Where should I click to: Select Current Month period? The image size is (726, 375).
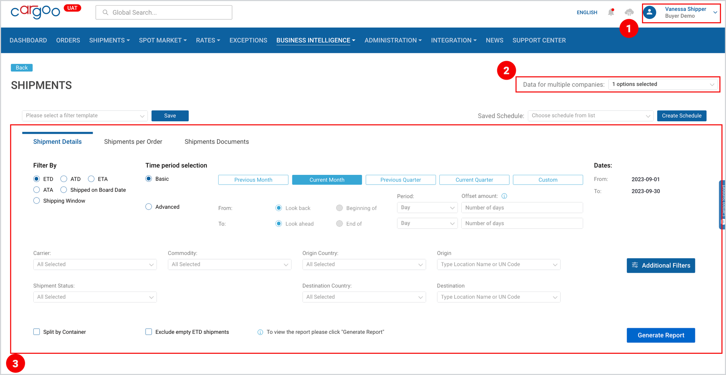[327, 180]
